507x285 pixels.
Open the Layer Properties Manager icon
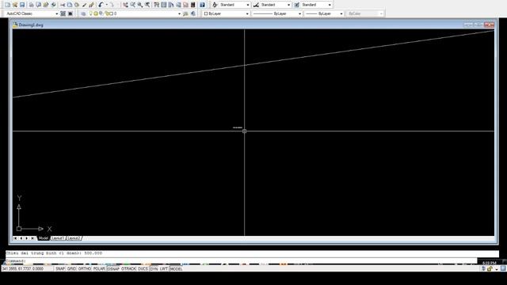pyautogui.click(x=83, y=13)
